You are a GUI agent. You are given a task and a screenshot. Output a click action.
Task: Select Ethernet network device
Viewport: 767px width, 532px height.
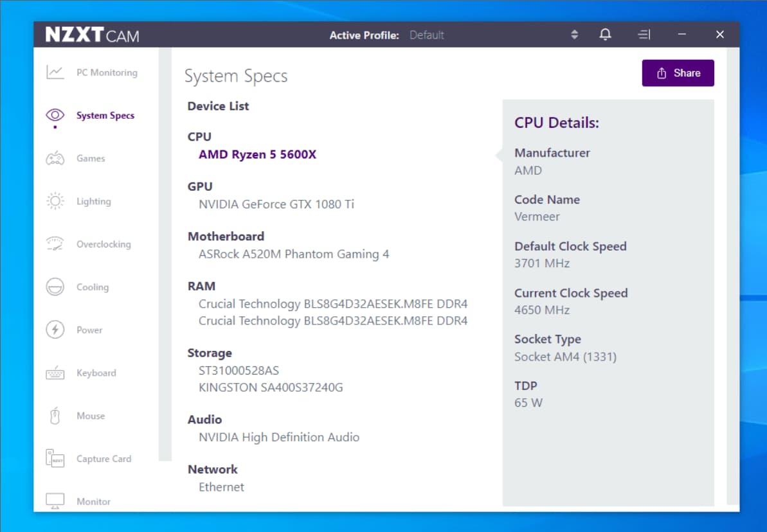[x=221, y=487]
